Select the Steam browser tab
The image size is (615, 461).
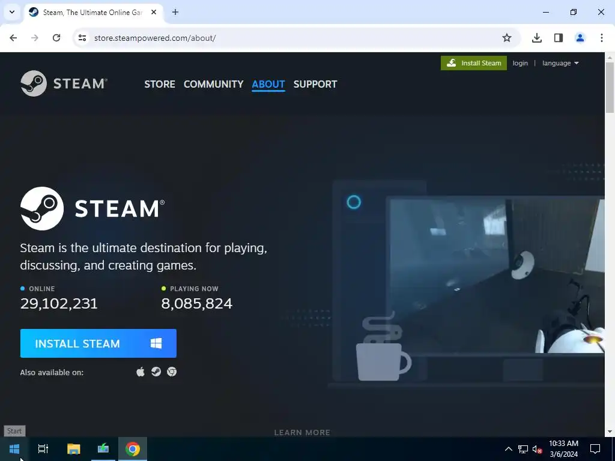point(93,13)
